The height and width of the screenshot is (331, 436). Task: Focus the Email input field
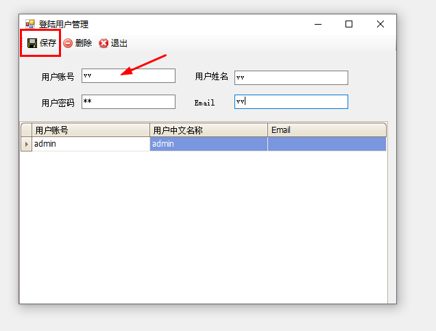[x=291, y=101]
